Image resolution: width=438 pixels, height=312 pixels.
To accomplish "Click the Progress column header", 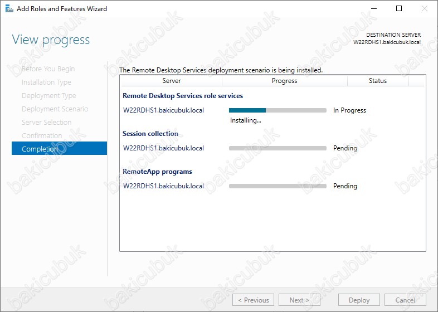I will pyautogui.click(x=284, y=81).
